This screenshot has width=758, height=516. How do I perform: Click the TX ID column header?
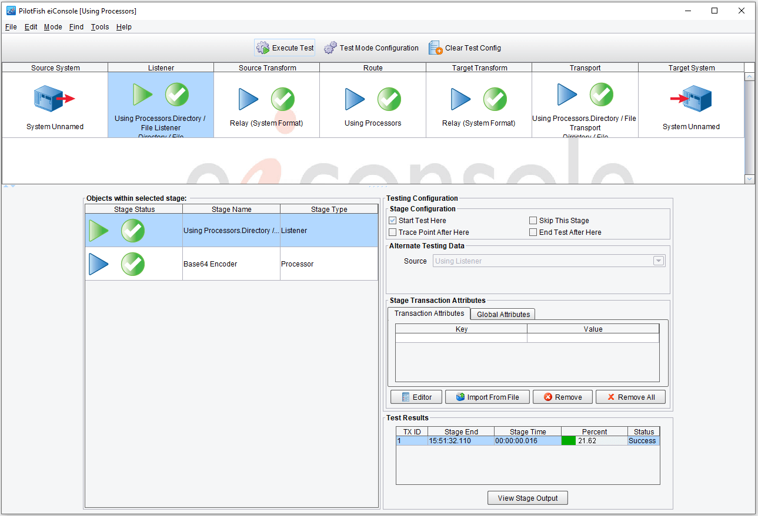point(412,431)
